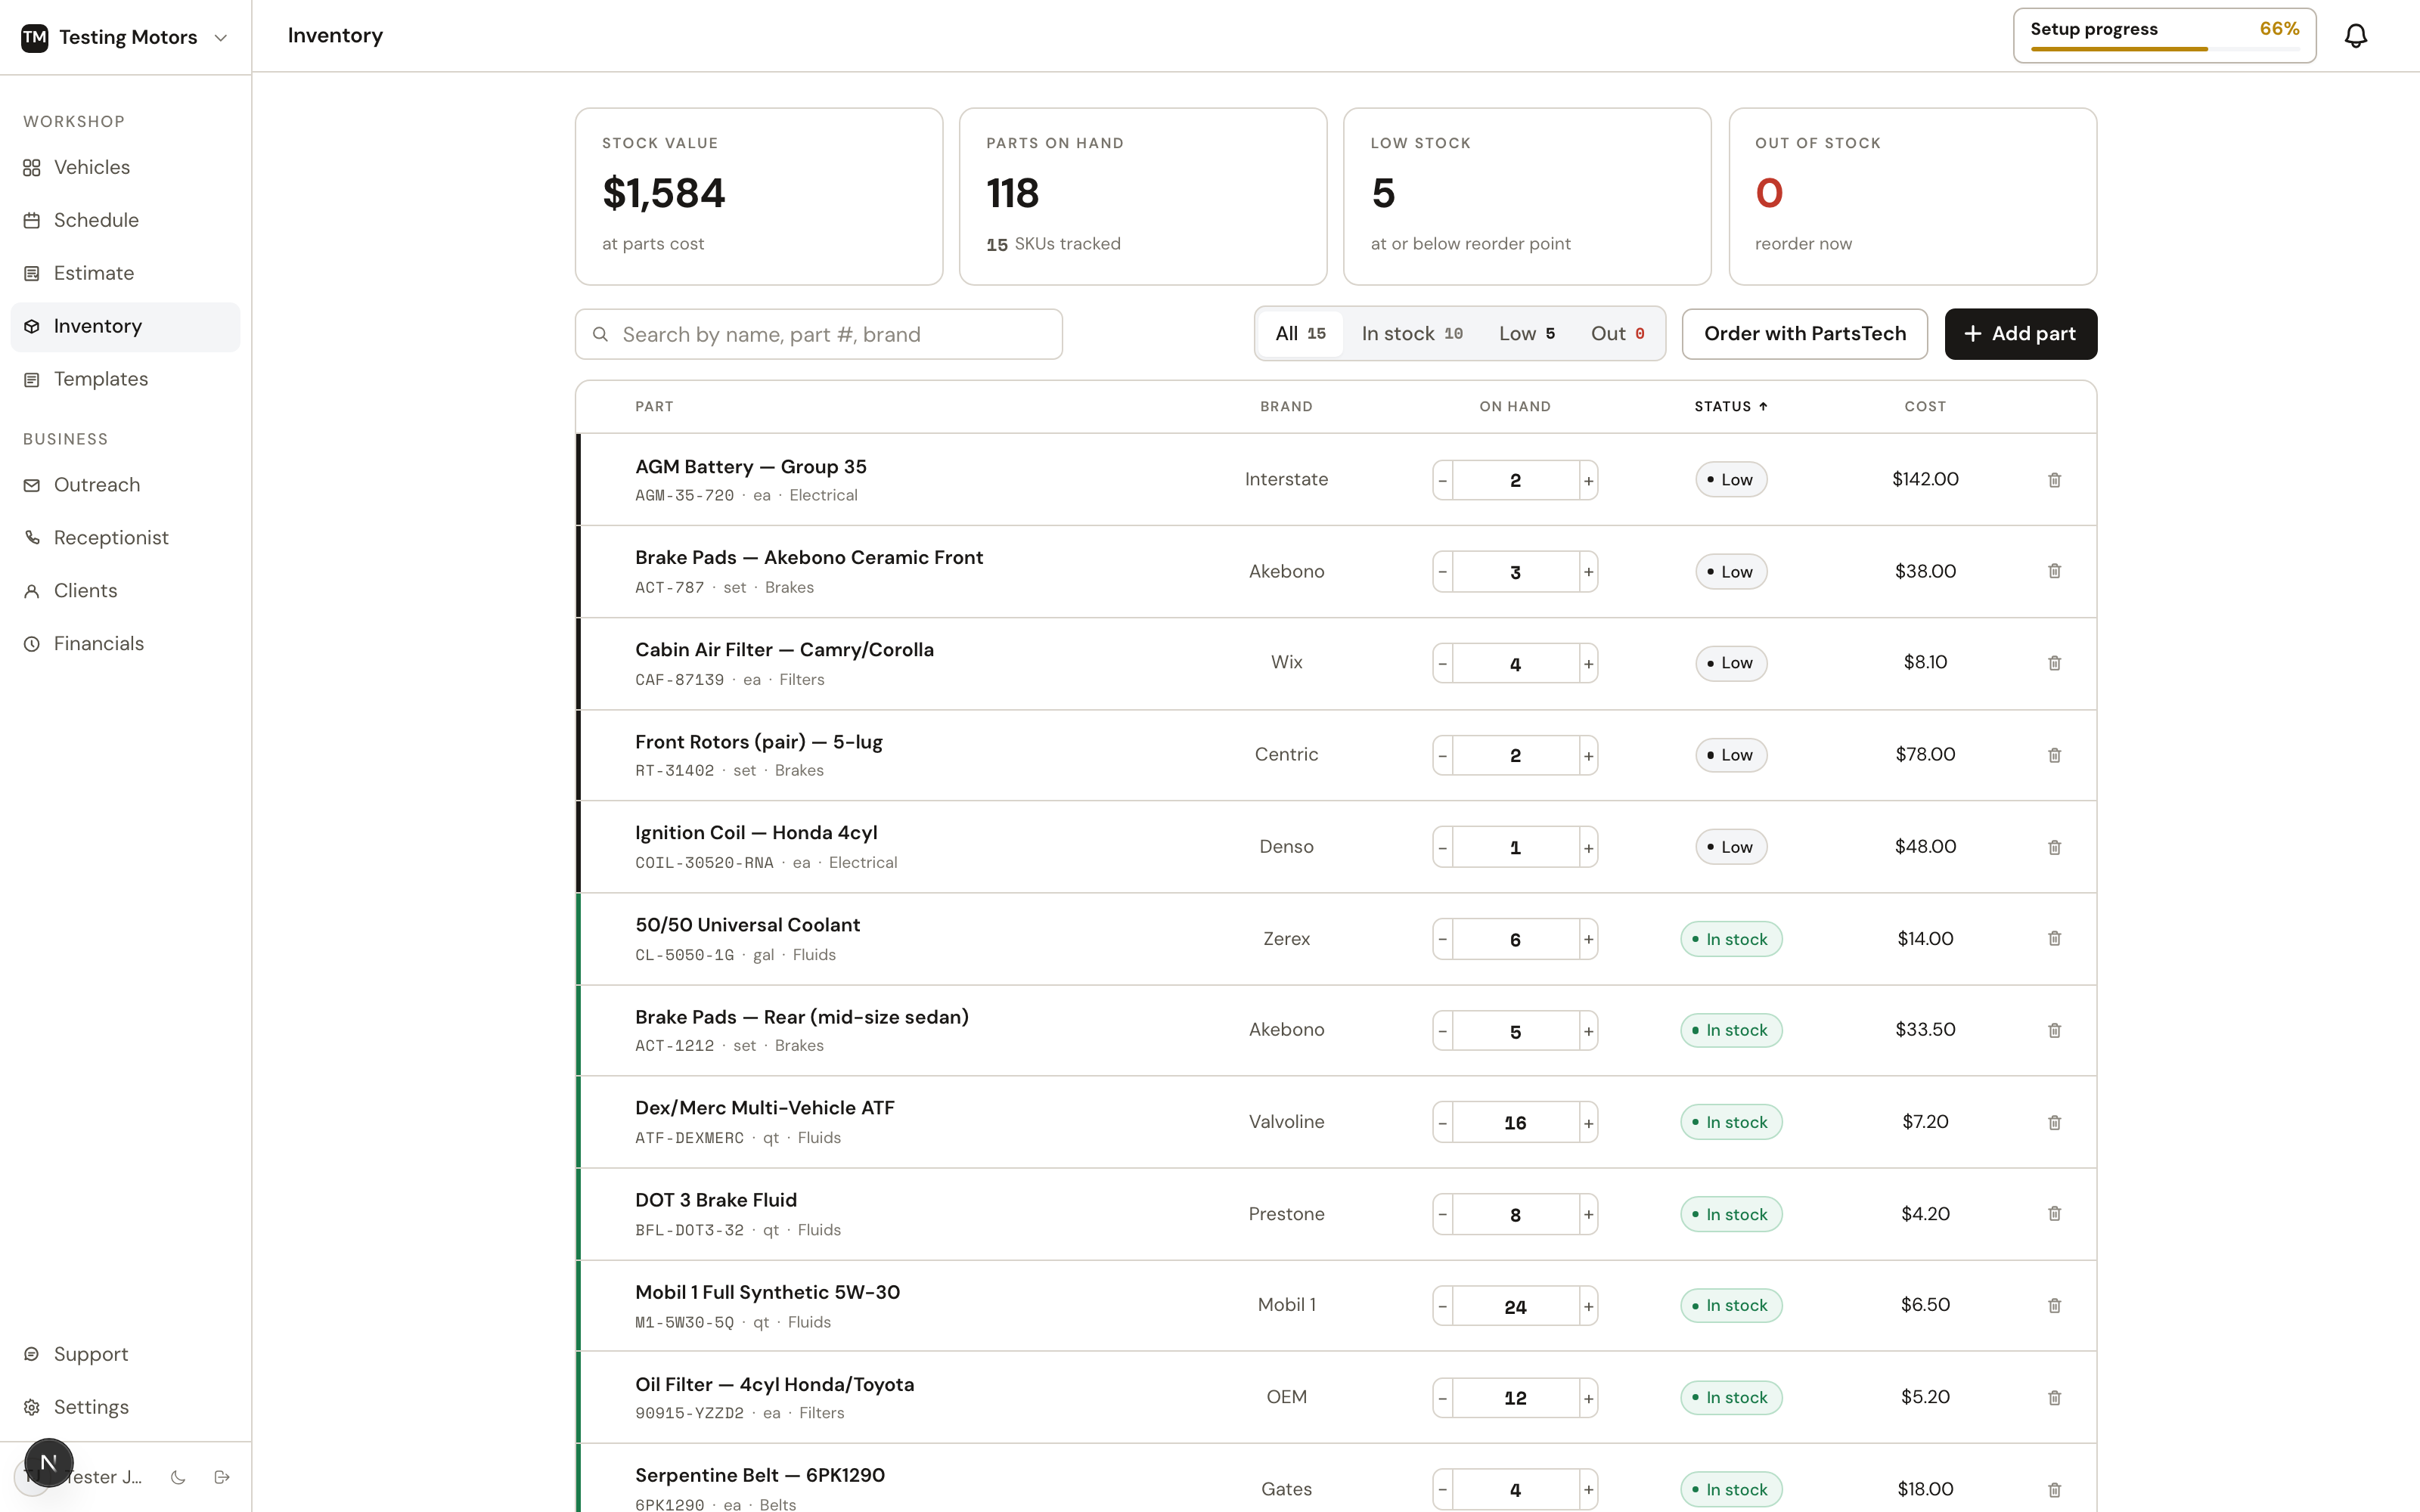2420x1512 pixels.
Task: Sort by Brand column header
Action: [1286, 406]
